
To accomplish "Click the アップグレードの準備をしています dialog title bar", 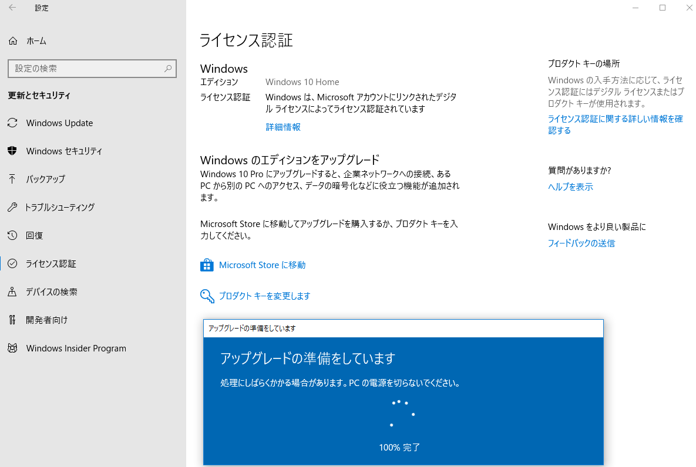I will [403, 328].
